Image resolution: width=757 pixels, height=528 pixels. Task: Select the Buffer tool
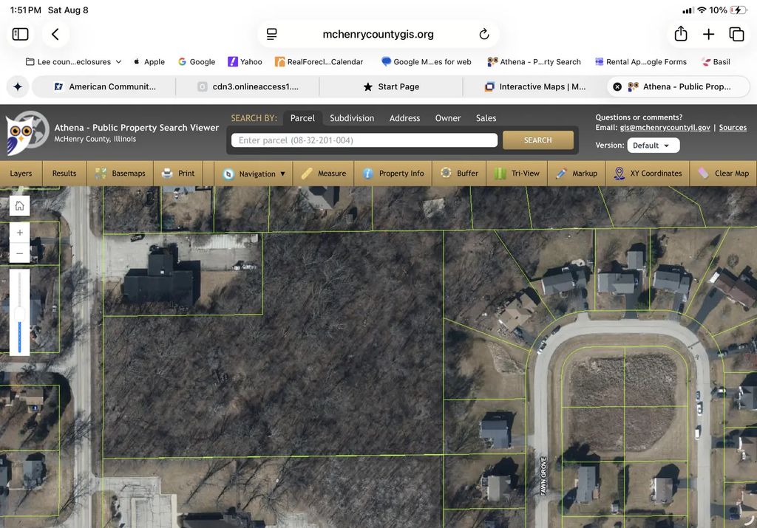[459, 174]
